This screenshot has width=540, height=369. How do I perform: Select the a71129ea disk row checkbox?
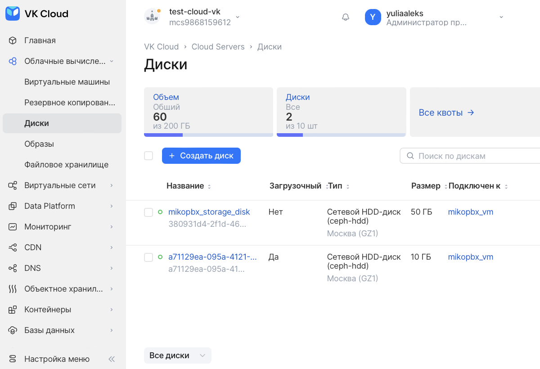click(148, 257)
